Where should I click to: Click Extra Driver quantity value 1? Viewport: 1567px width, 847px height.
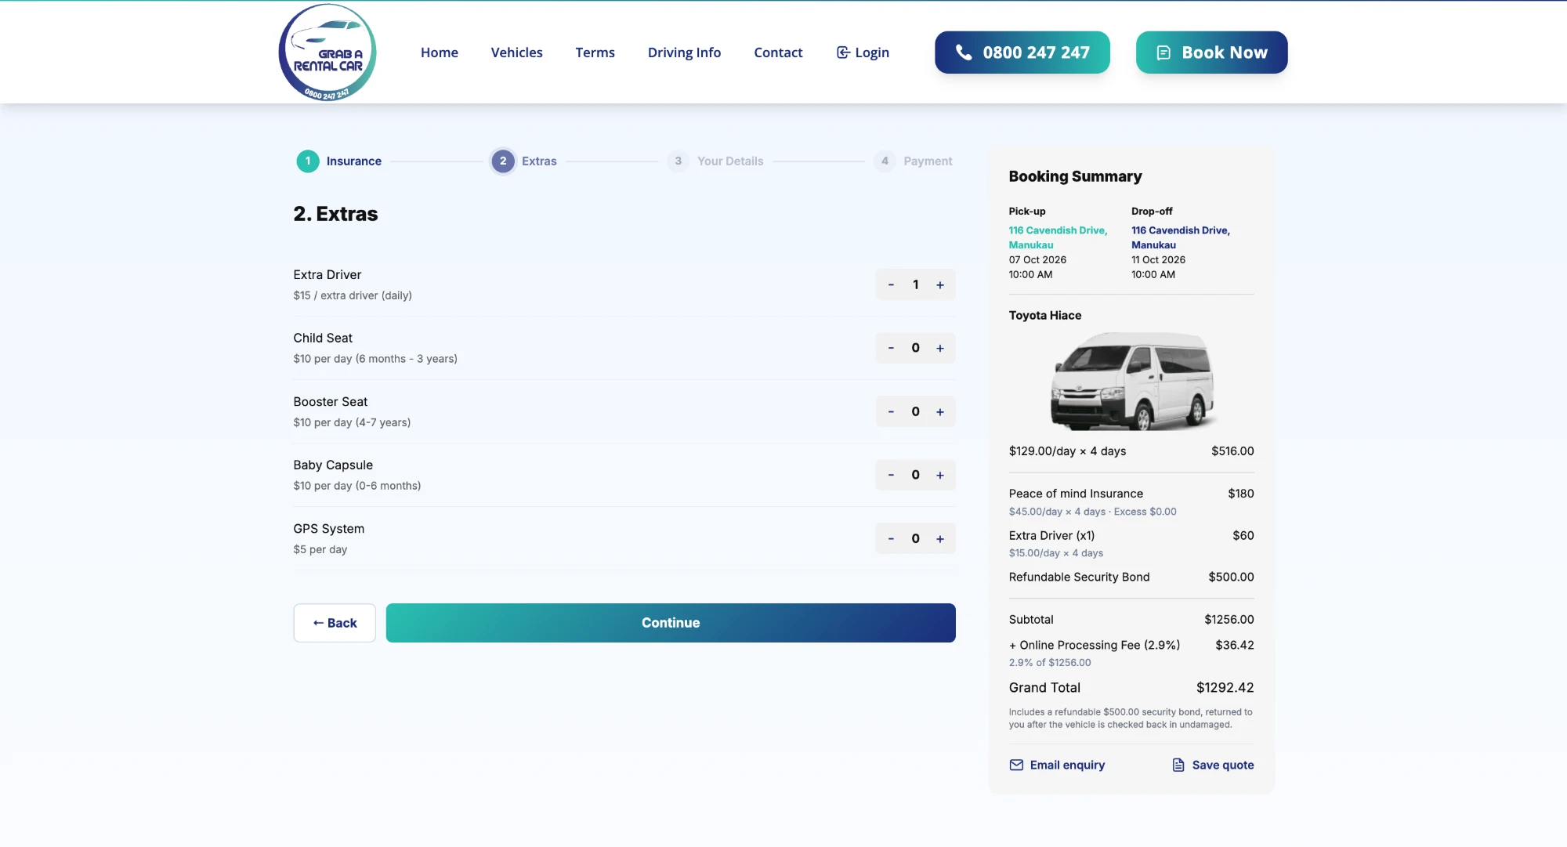coord(915,284)
